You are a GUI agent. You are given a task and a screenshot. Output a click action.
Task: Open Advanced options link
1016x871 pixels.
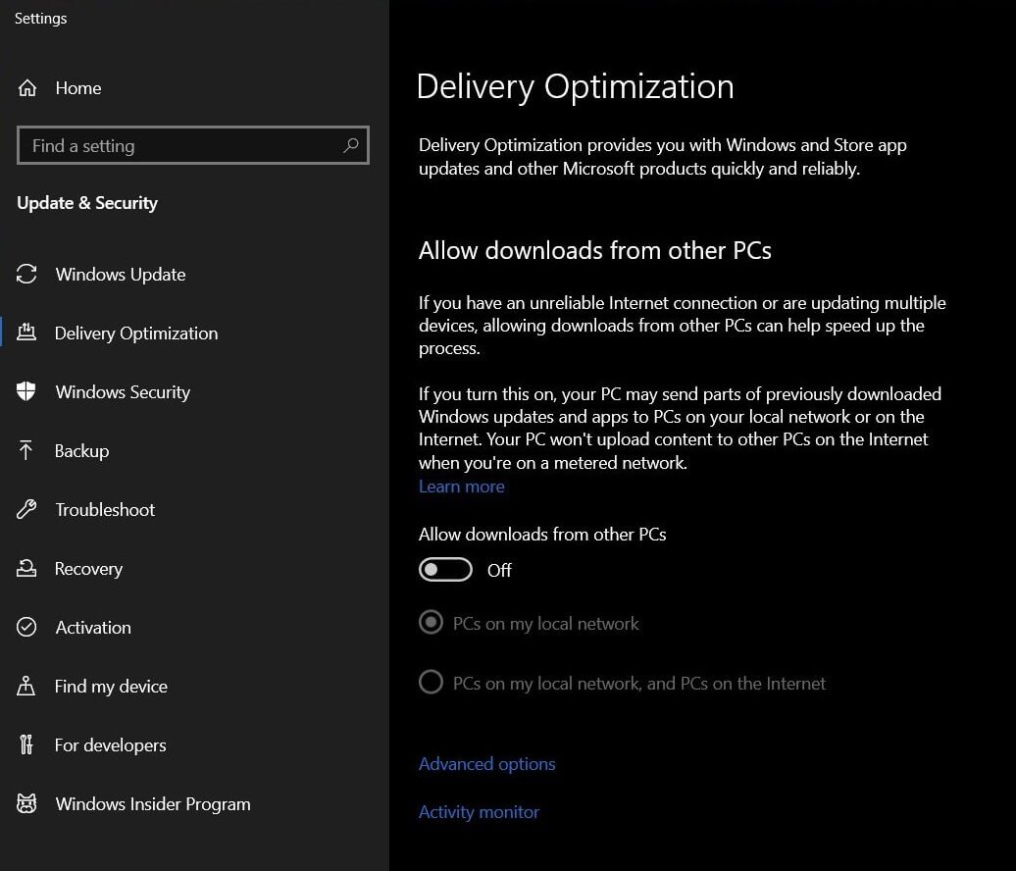[x=486, y=764]
